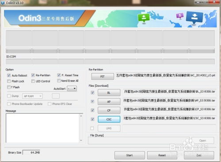Click the AP_S3 i9308.tar path field

click(170, 101)
